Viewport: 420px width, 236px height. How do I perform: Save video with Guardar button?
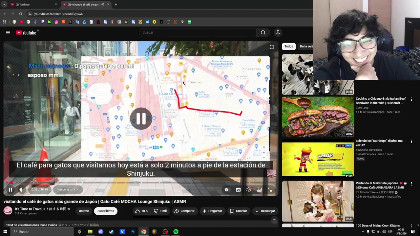pyautogui.click(x=238, y=211)
